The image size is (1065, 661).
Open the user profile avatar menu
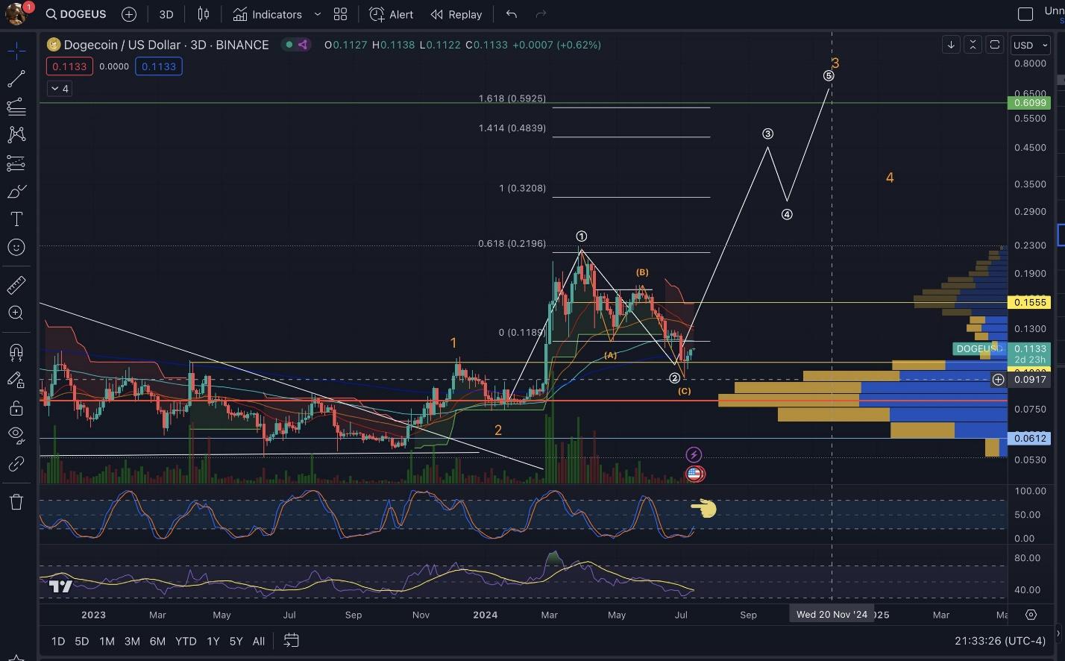pos(16,13)
